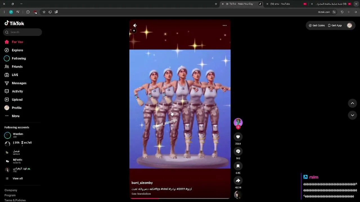Open the profile avatar menu at top
Viewport: 360px width, 202px height.
[x=350, y=26]
